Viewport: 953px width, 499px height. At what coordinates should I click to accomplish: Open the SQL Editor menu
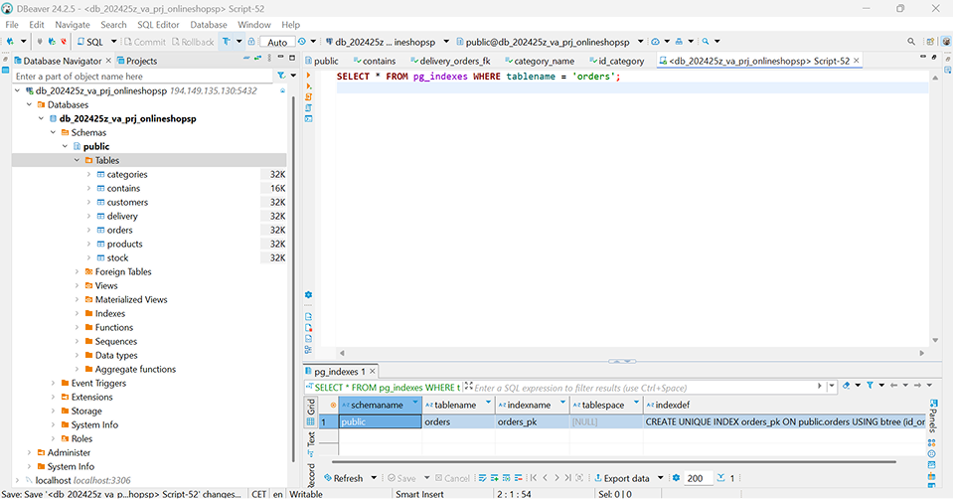[158, 24]
